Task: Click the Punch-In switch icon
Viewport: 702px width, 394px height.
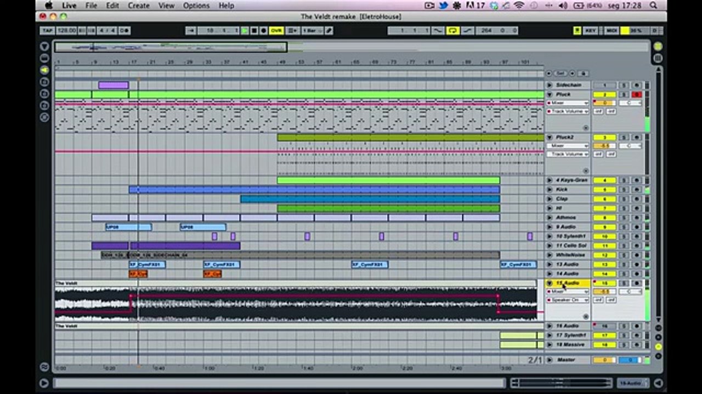Action: [x=438, y=31]
